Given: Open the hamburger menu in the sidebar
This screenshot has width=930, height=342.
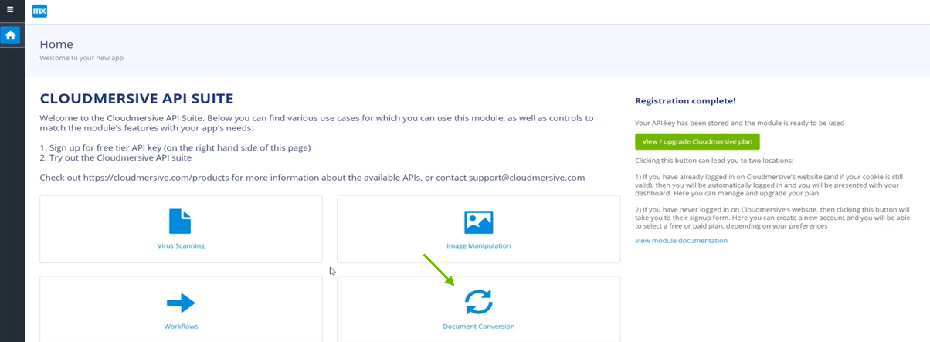Looking at the screenshot, I should pos(10,10).
